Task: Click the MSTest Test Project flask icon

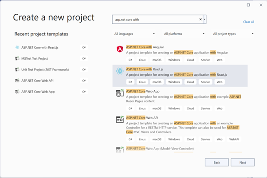Action: click(17, 58)
